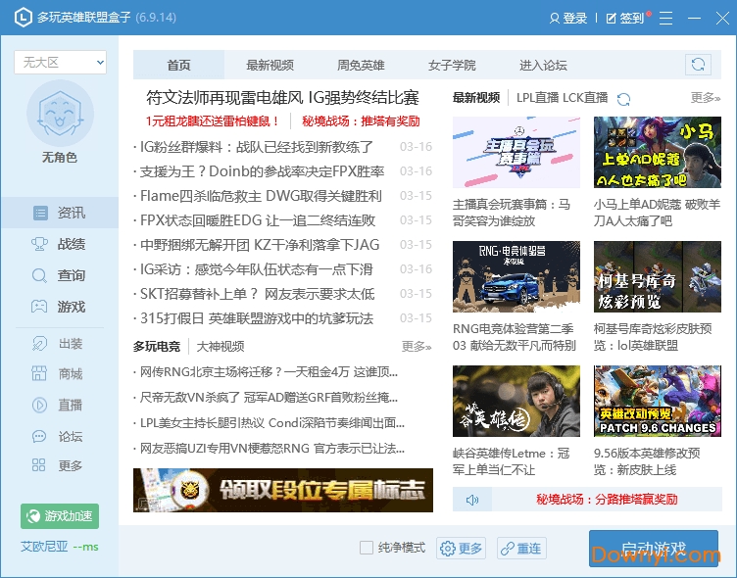Image resolution: width=737 pixels, height=578 pixels.
Task: Open article 尺帝无敌VN杀疯了
Action: tap(269, 398)
